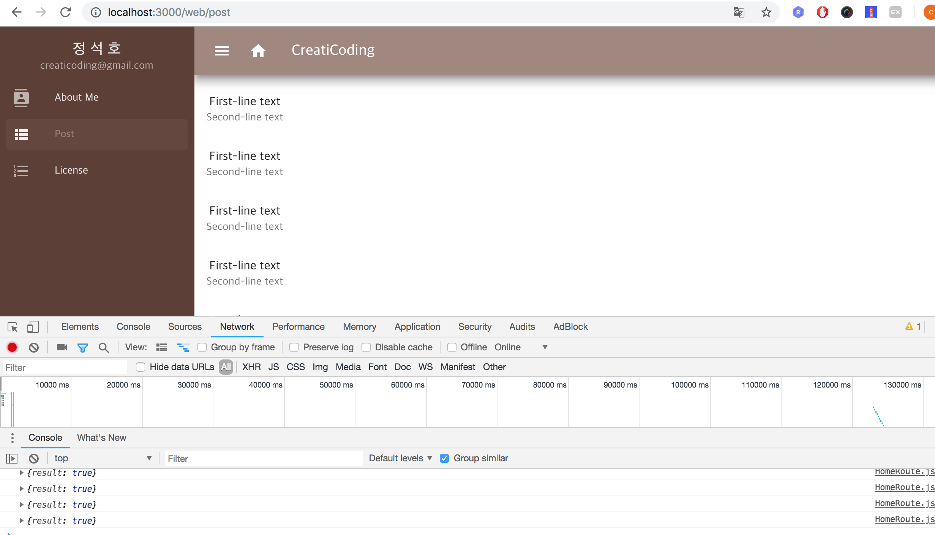Switch to the Performance tab
The width and height of the screenshot is (935, 535).
pyautogui.click(x=298, y=326)
